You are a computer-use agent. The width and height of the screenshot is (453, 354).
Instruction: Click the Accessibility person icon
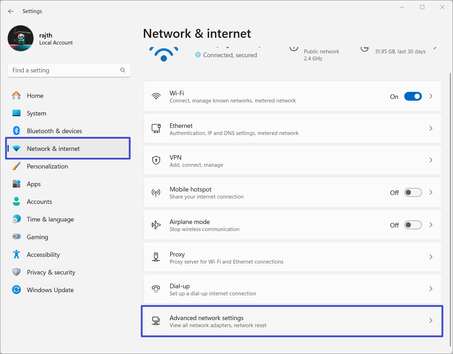click(17, 254)
